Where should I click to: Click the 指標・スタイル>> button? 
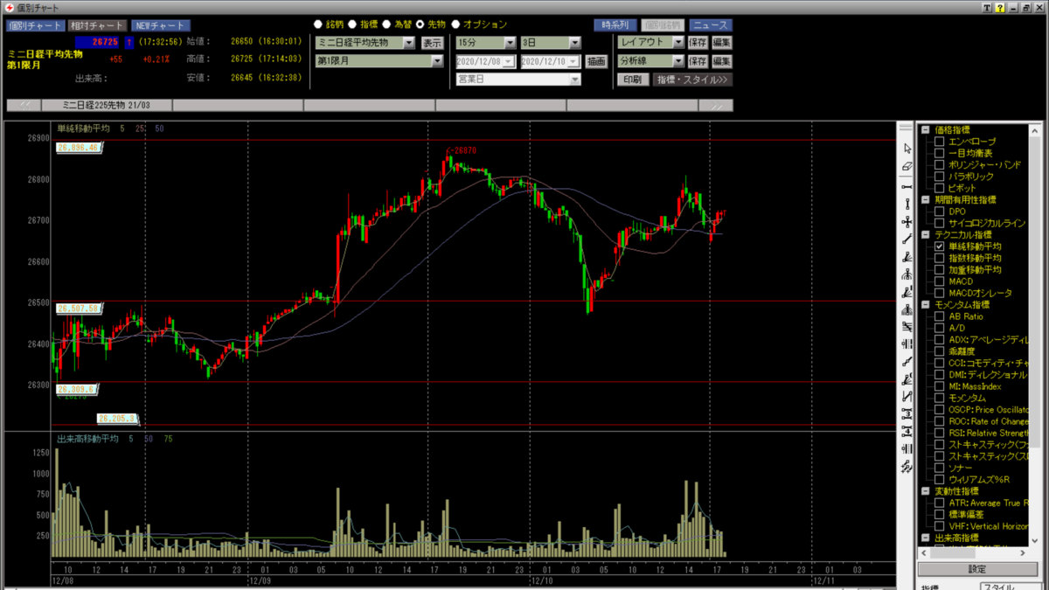pyautogui.click(x=692, y=80)
